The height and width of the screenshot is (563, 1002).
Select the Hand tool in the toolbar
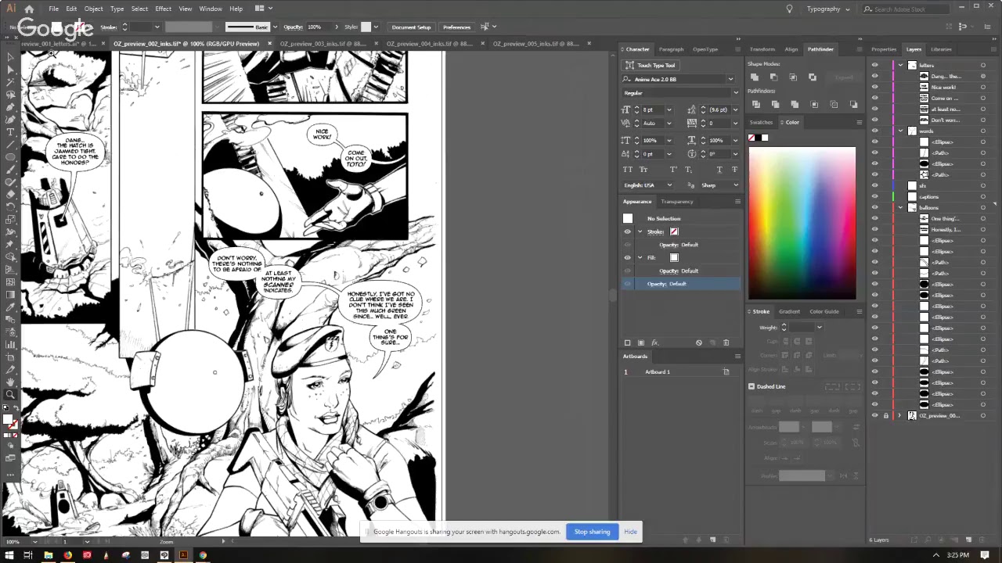coord(10,382)
